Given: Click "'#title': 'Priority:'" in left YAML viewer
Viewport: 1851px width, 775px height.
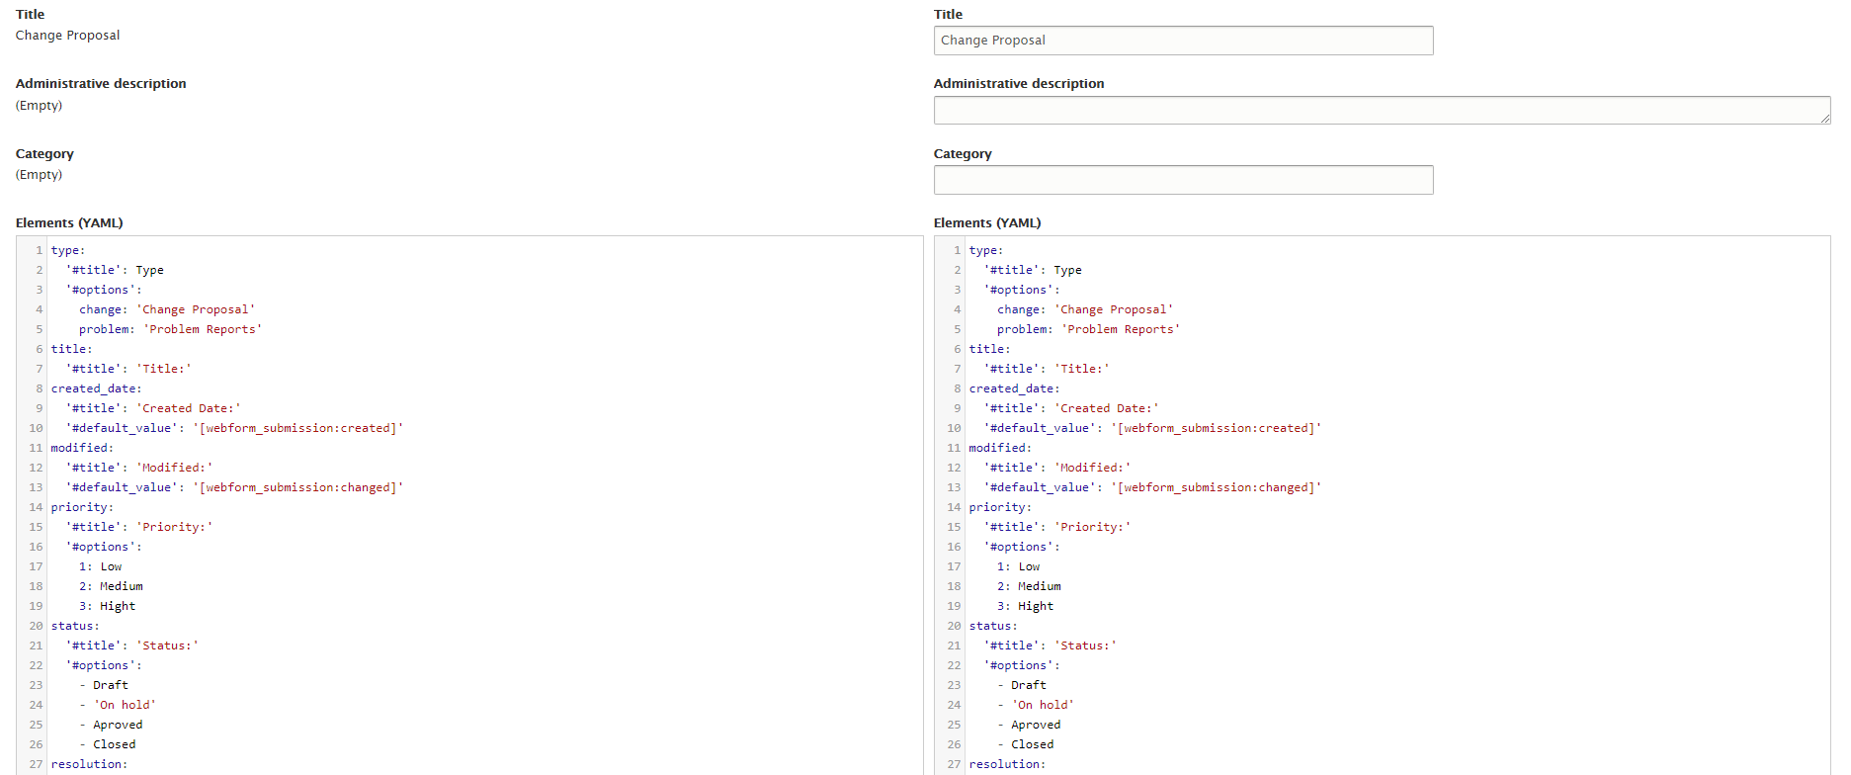Looking at the screenshot, I should tap(139, 527).
